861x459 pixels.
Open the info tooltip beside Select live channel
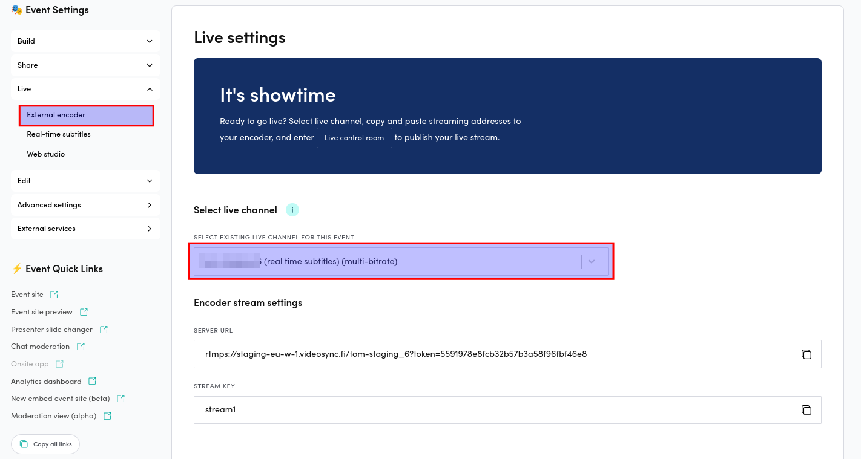292,209
